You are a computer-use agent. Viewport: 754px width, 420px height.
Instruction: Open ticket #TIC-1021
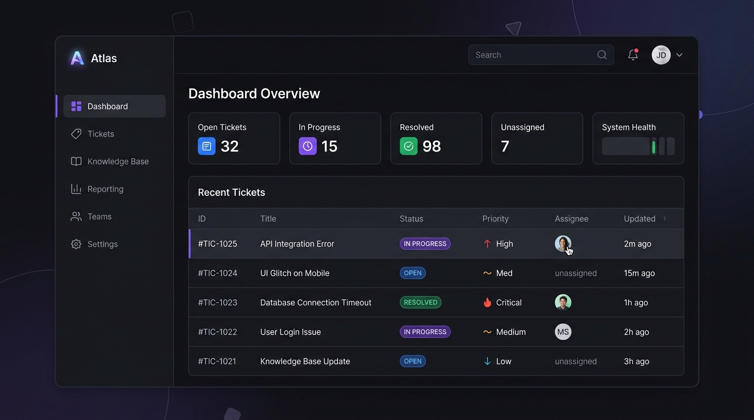click(x=217, y=361)
